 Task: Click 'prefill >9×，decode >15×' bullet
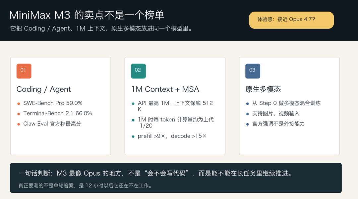click(172, 136)
